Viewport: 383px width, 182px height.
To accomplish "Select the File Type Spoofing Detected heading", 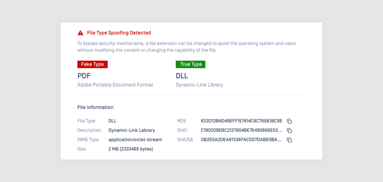I will tap(119, 33).
